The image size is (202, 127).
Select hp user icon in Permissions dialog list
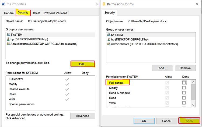[x=109, y=39]
